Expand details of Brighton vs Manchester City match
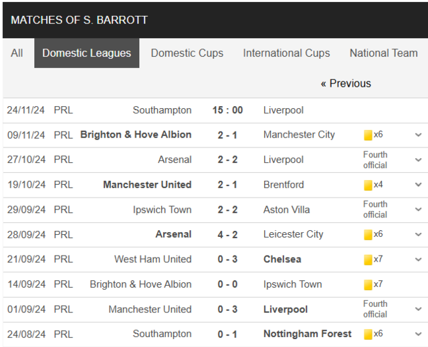 tap(418, 135)
